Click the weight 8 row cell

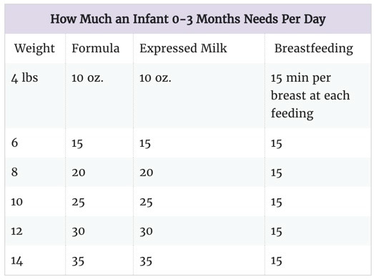point(14,172)
